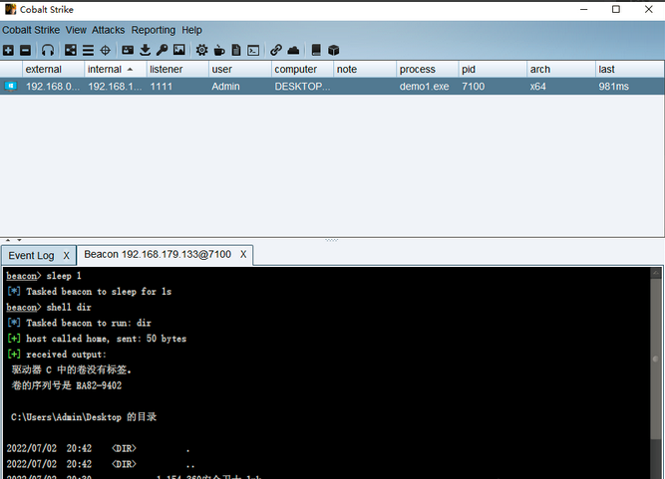Open Downloaded Files arrow icon
The width and height of the screenshot is (665, 479).
145,51
